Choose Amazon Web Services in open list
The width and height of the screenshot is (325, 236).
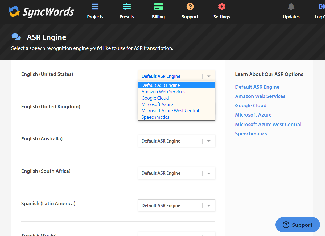click(176, 92)
